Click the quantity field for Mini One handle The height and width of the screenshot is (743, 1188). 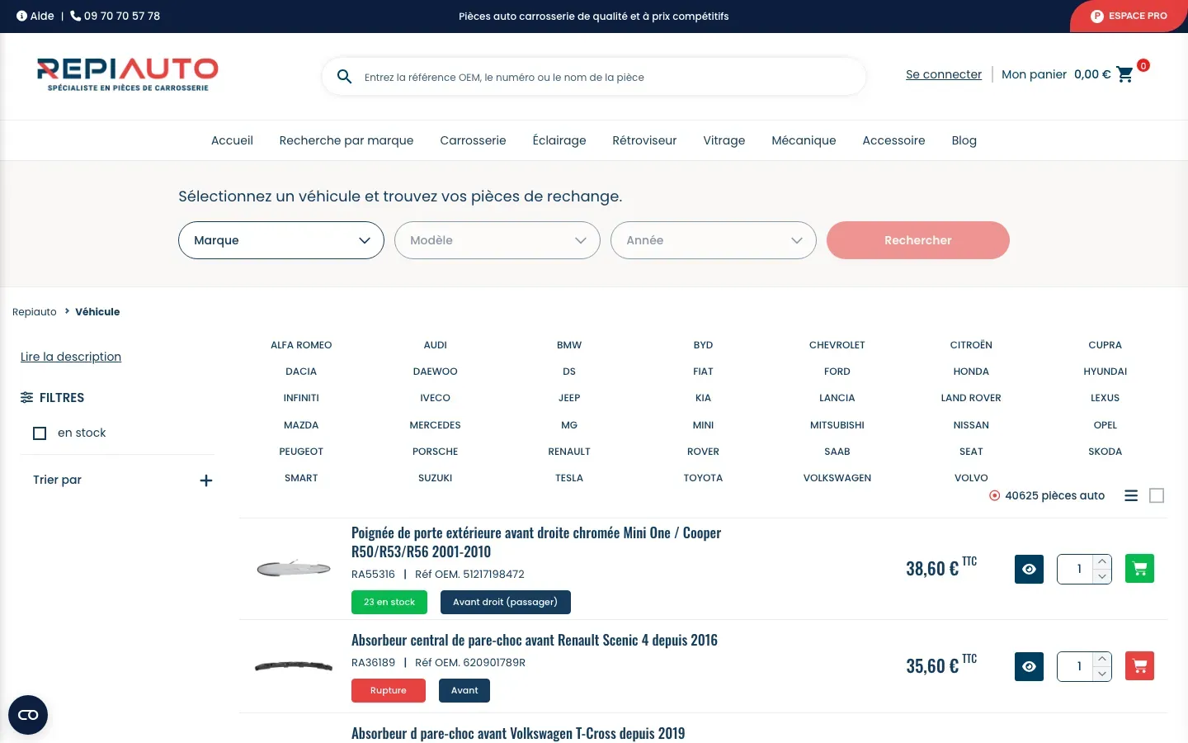click(x=1075, y=569)
